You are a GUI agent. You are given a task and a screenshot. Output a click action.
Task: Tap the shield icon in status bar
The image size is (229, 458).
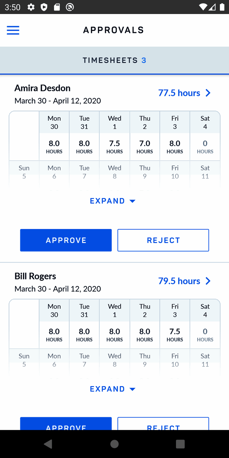tap(44, 7)
